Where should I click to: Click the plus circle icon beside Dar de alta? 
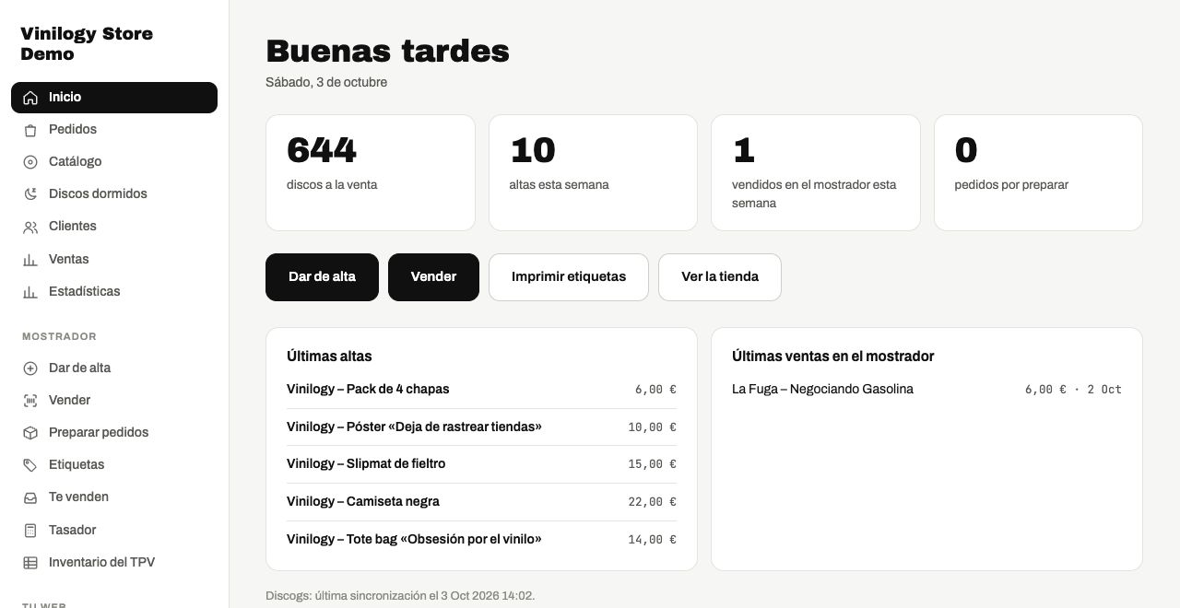tap(30, 368)
